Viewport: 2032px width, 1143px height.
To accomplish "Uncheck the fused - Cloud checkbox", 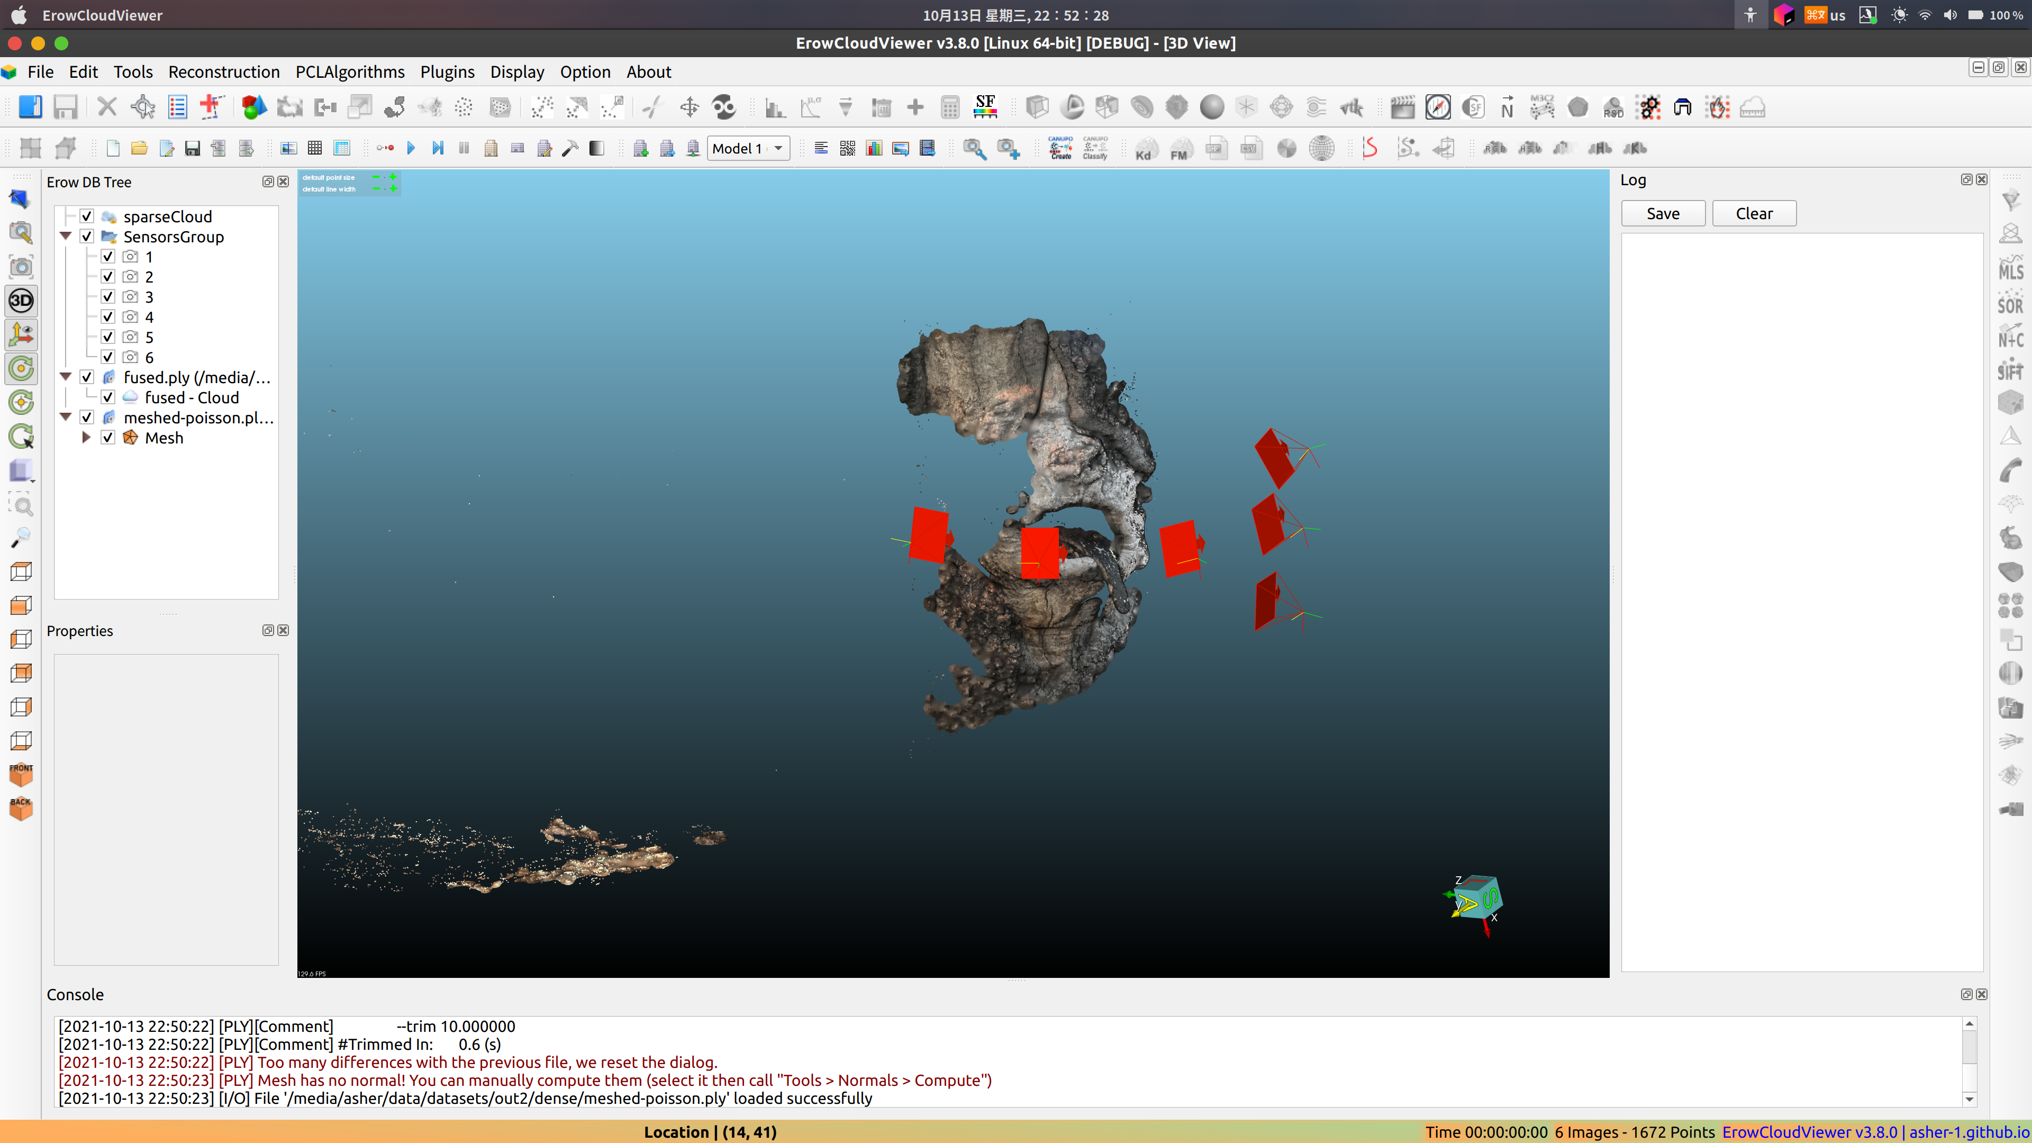I will tap(108, 397).
